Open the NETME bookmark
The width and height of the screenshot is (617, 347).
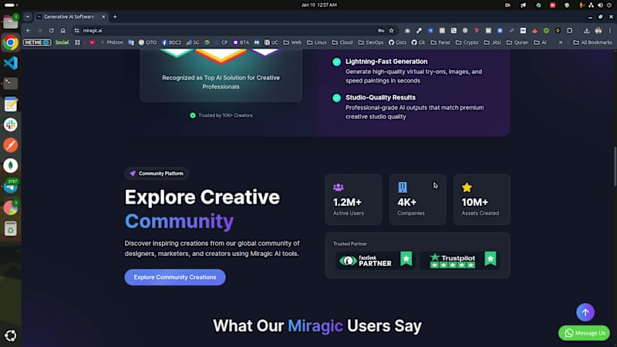[37, 42]
